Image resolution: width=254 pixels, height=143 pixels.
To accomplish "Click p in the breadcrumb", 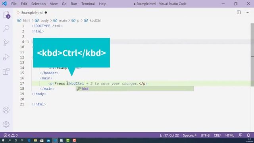I will 78,21.
